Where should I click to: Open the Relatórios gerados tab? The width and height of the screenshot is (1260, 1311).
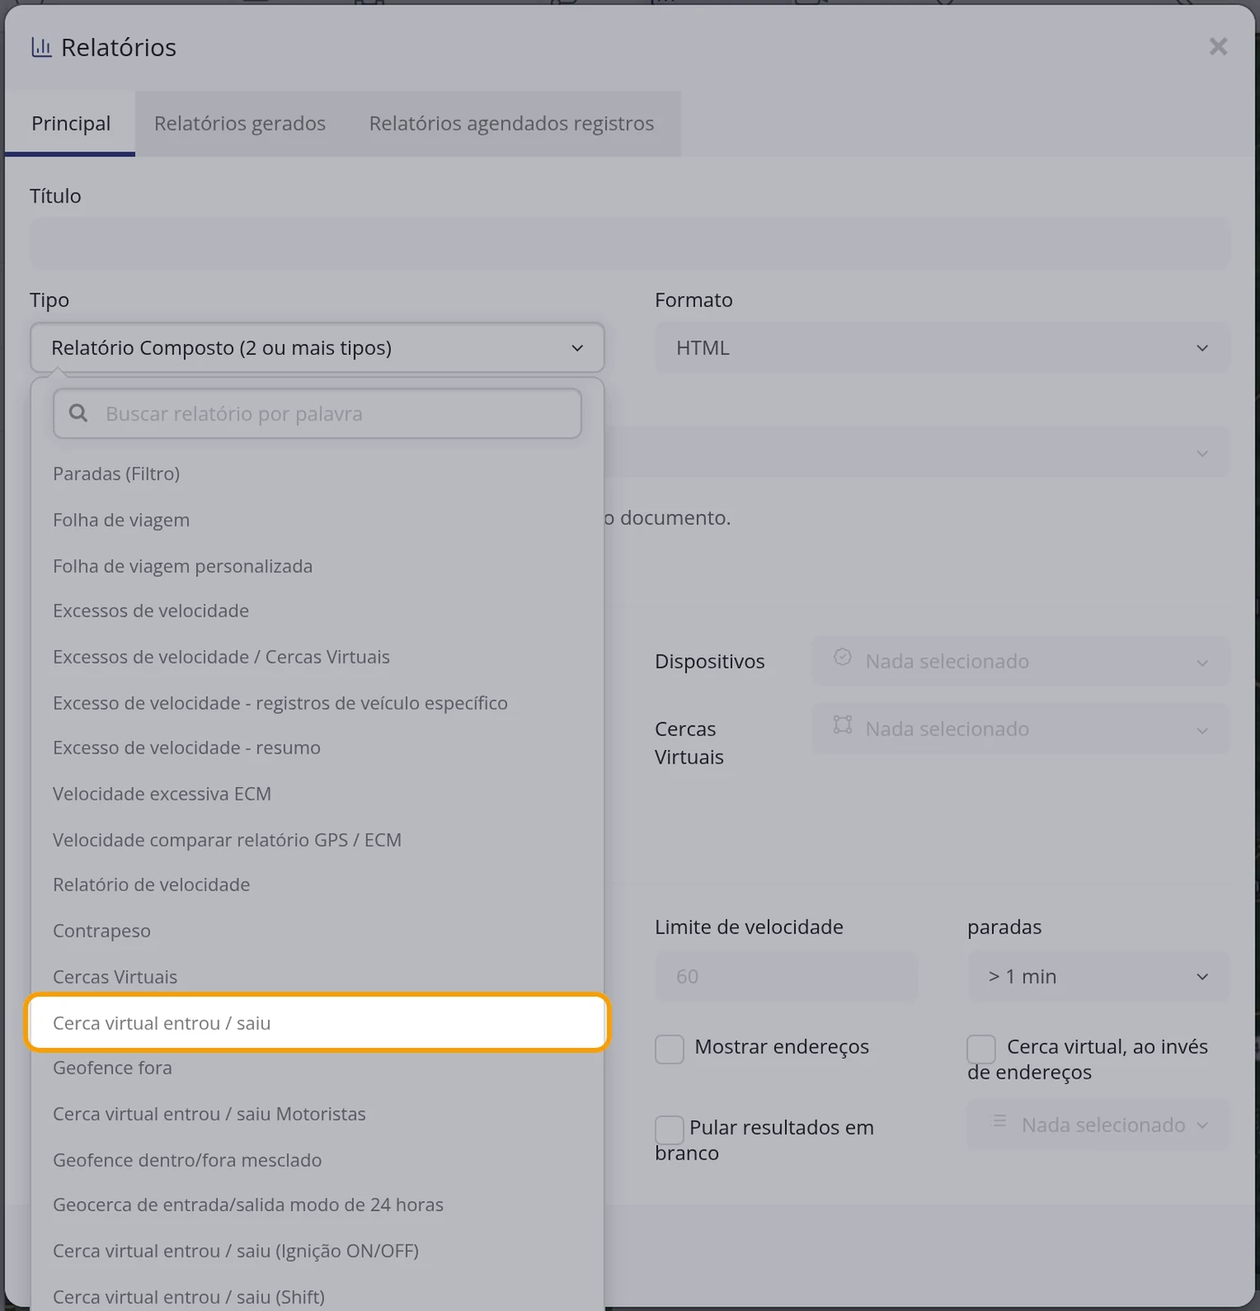click(x=239, y=123)
